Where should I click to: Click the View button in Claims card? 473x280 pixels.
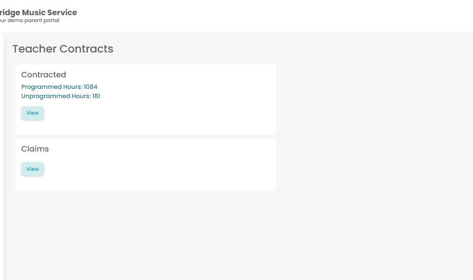coord(32,169)
